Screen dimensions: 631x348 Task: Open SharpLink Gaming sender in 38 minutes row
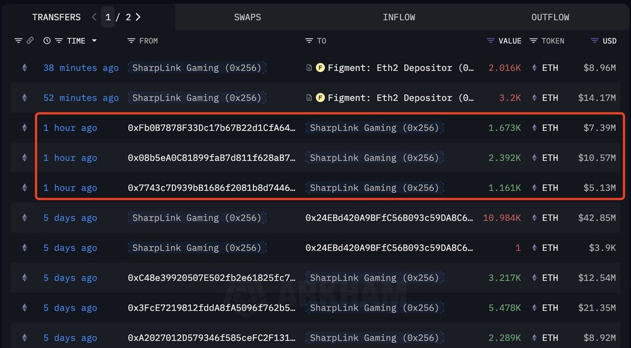pos(197,68)
